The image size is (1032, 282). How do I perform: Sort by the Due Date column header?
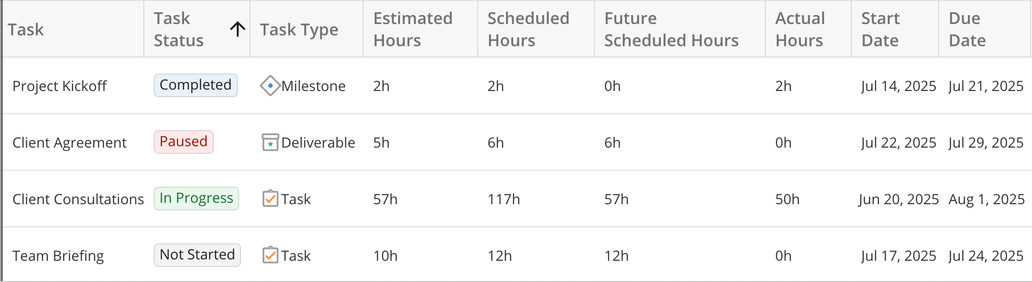click(967, 29)
